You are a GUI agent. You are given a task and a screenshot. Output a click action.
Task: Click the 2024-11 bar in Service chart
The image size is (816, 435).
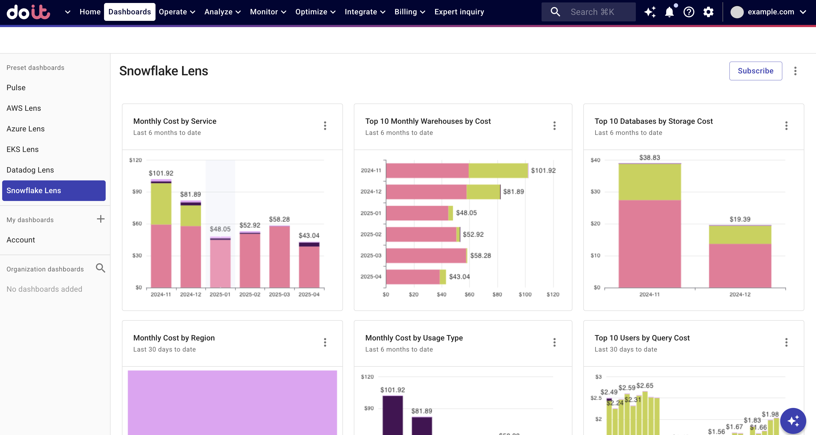click(x=161, y=234)
